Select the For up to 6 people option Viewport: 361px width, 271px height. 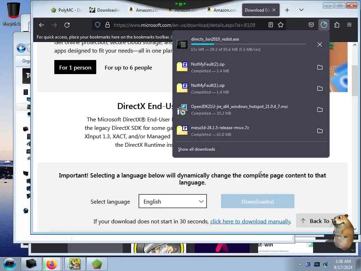[x=128, y=67]
